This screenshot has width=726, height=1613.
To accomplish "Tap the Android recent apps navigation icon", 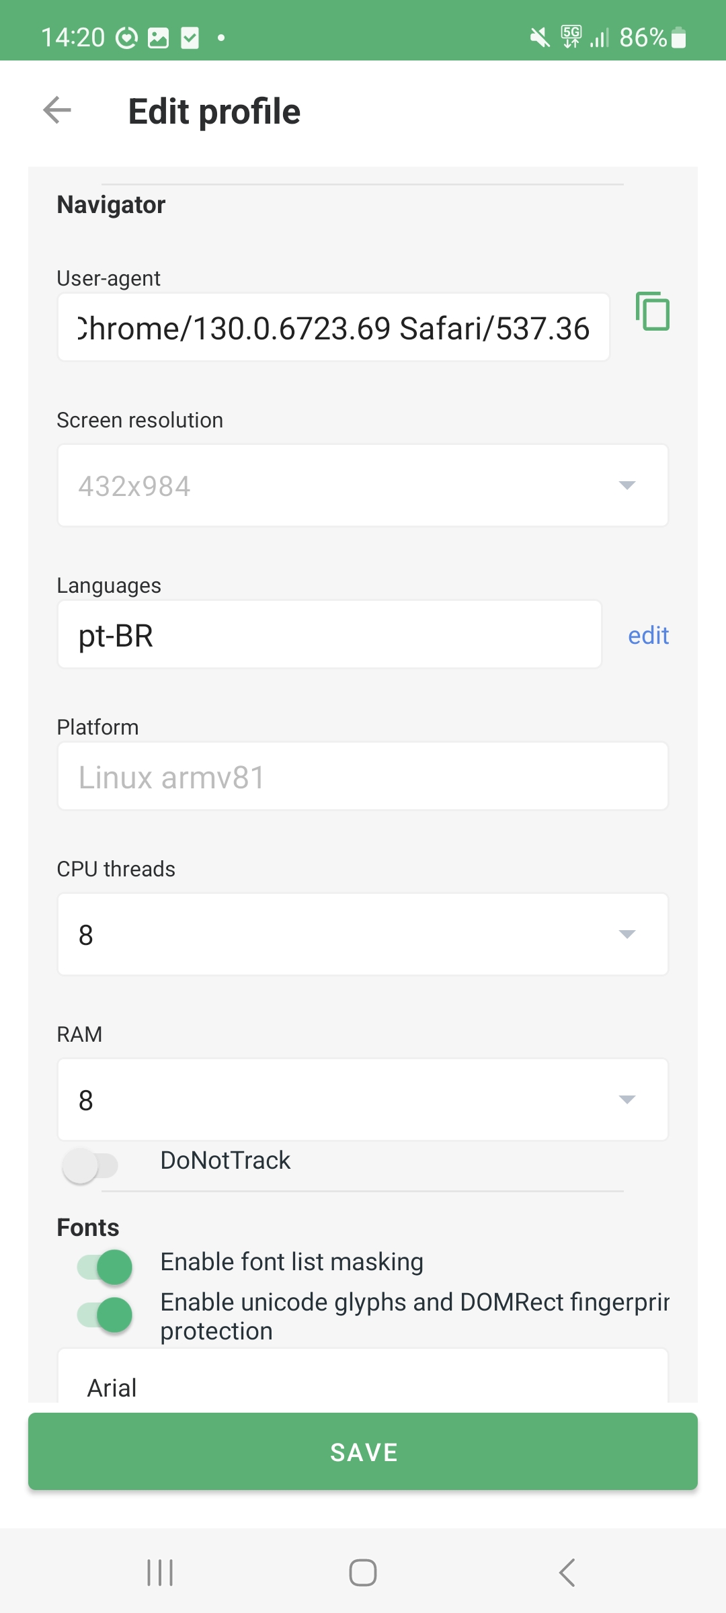I will [160, 1573].
